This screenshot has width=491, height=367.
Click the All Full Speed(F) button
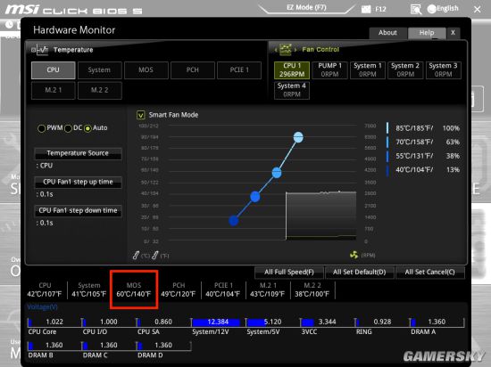tap(289, 273)
